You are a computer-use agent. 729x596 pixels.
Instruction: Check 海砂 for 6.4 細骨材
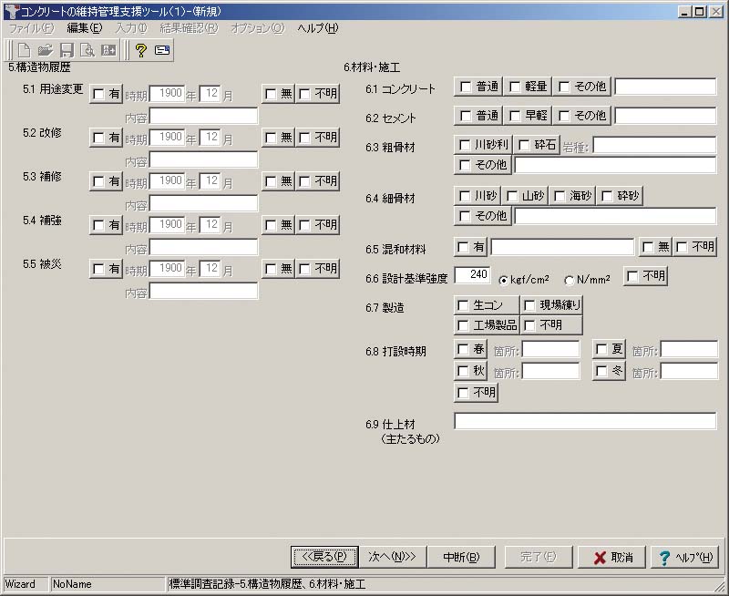[572, 196]
